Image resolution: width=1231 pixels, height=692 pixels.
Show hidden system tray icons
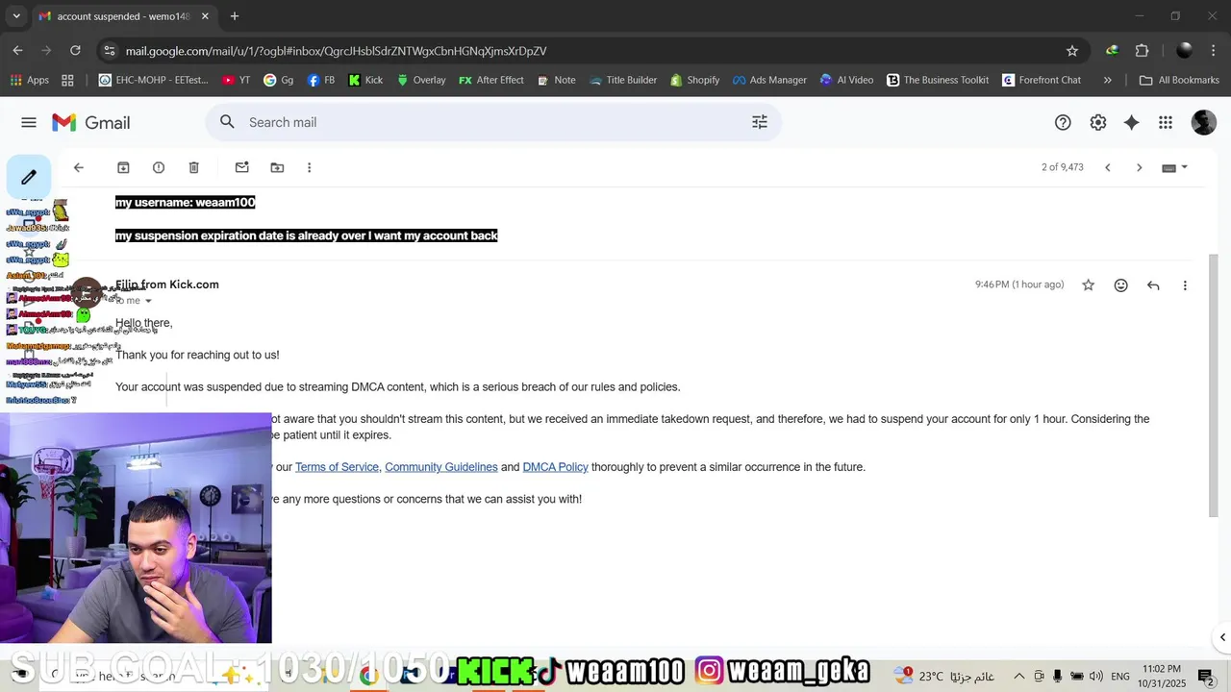click(1019, 676)
